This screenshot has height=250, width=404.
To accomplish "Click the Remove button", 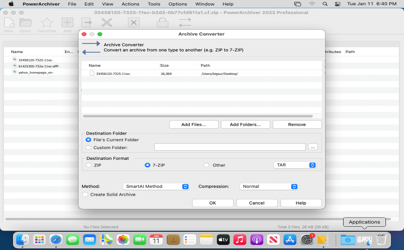I will 297,124.
